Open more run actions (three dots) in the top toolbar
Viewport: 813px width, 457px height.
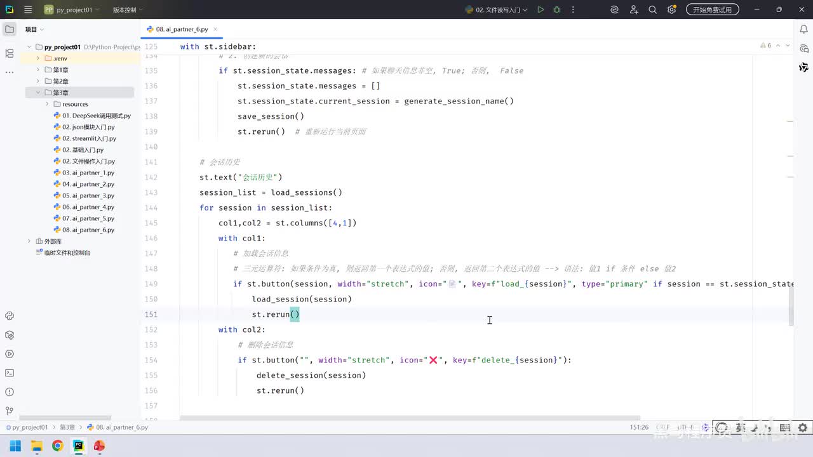tap(574, 10)
